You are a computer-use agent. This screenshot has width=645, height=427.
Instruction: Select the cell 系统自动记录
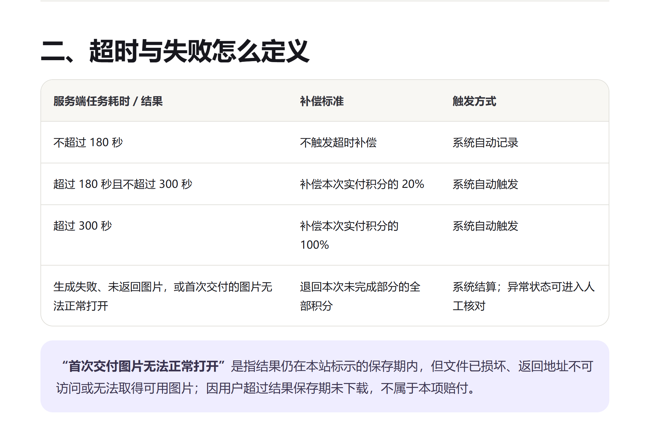(x=485, y=142)
